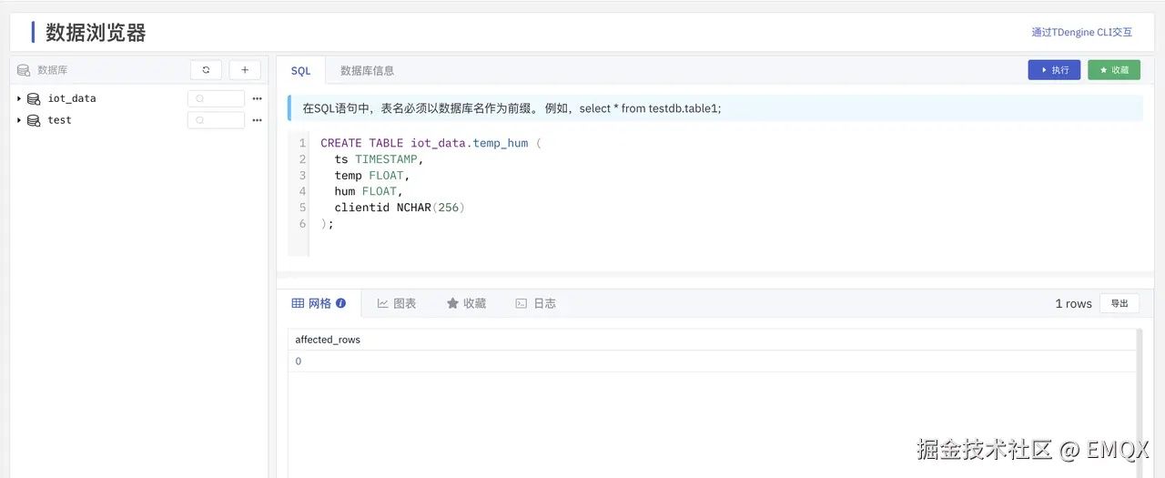Open the 收藏 favorites results tab
Screen dimensions: 1165x478
pyautogui.click(x=466, y=303)
